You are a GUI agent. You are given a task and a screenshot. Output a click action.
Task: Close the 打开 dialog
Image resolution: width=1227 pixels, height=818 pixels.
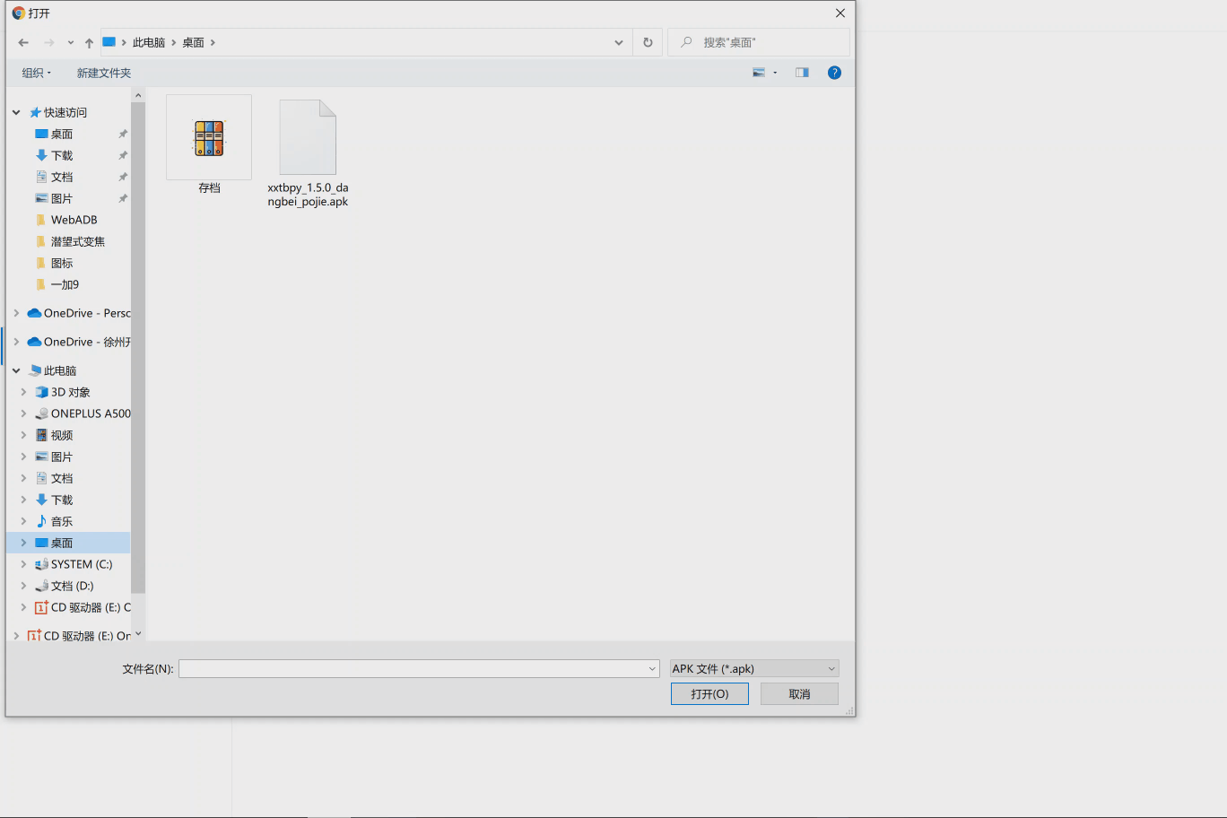pos(840,13)
